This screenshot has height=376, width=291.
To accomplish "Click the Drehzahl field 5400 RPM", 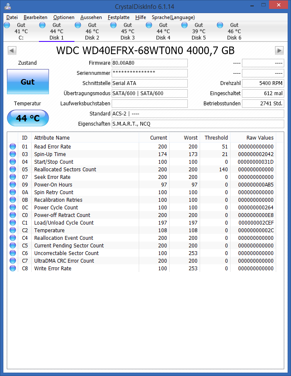I will 263,83.
